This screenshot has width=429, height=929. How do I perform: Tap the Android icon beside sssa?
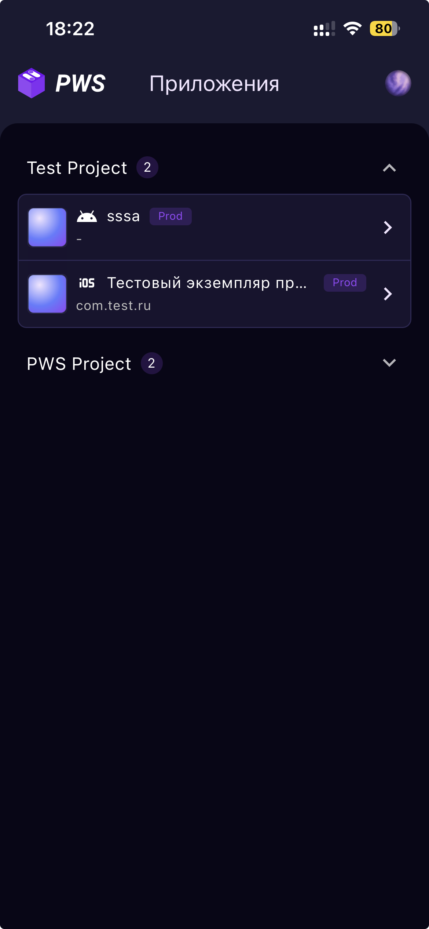[87, 216]
